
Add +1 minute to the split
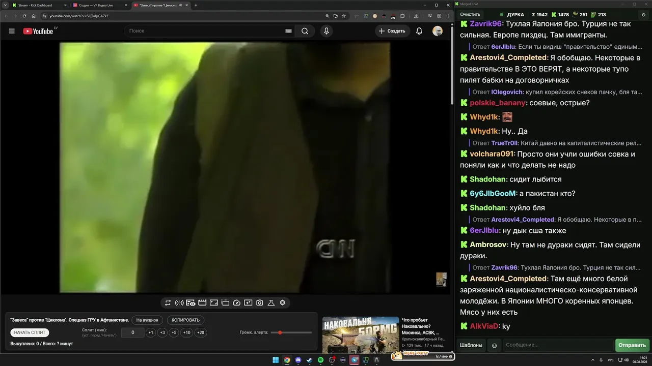click(x=151, y=333)
